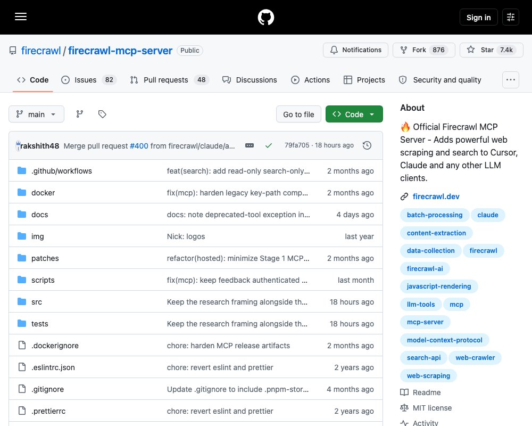Image resolution: width=532 pixels, height=426 pixels.
Task: Select the llm-tools topic tag
Action: [421, 305]
